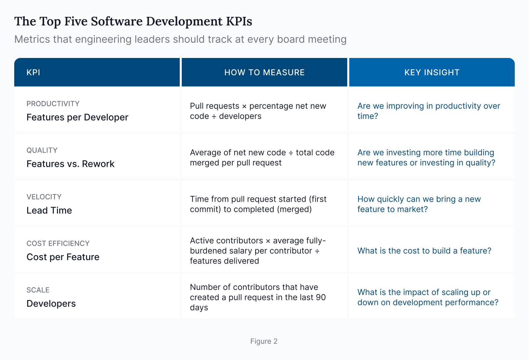Select the COST EFFICIENCY label
The image size is (529, 360).
[58, 243]
